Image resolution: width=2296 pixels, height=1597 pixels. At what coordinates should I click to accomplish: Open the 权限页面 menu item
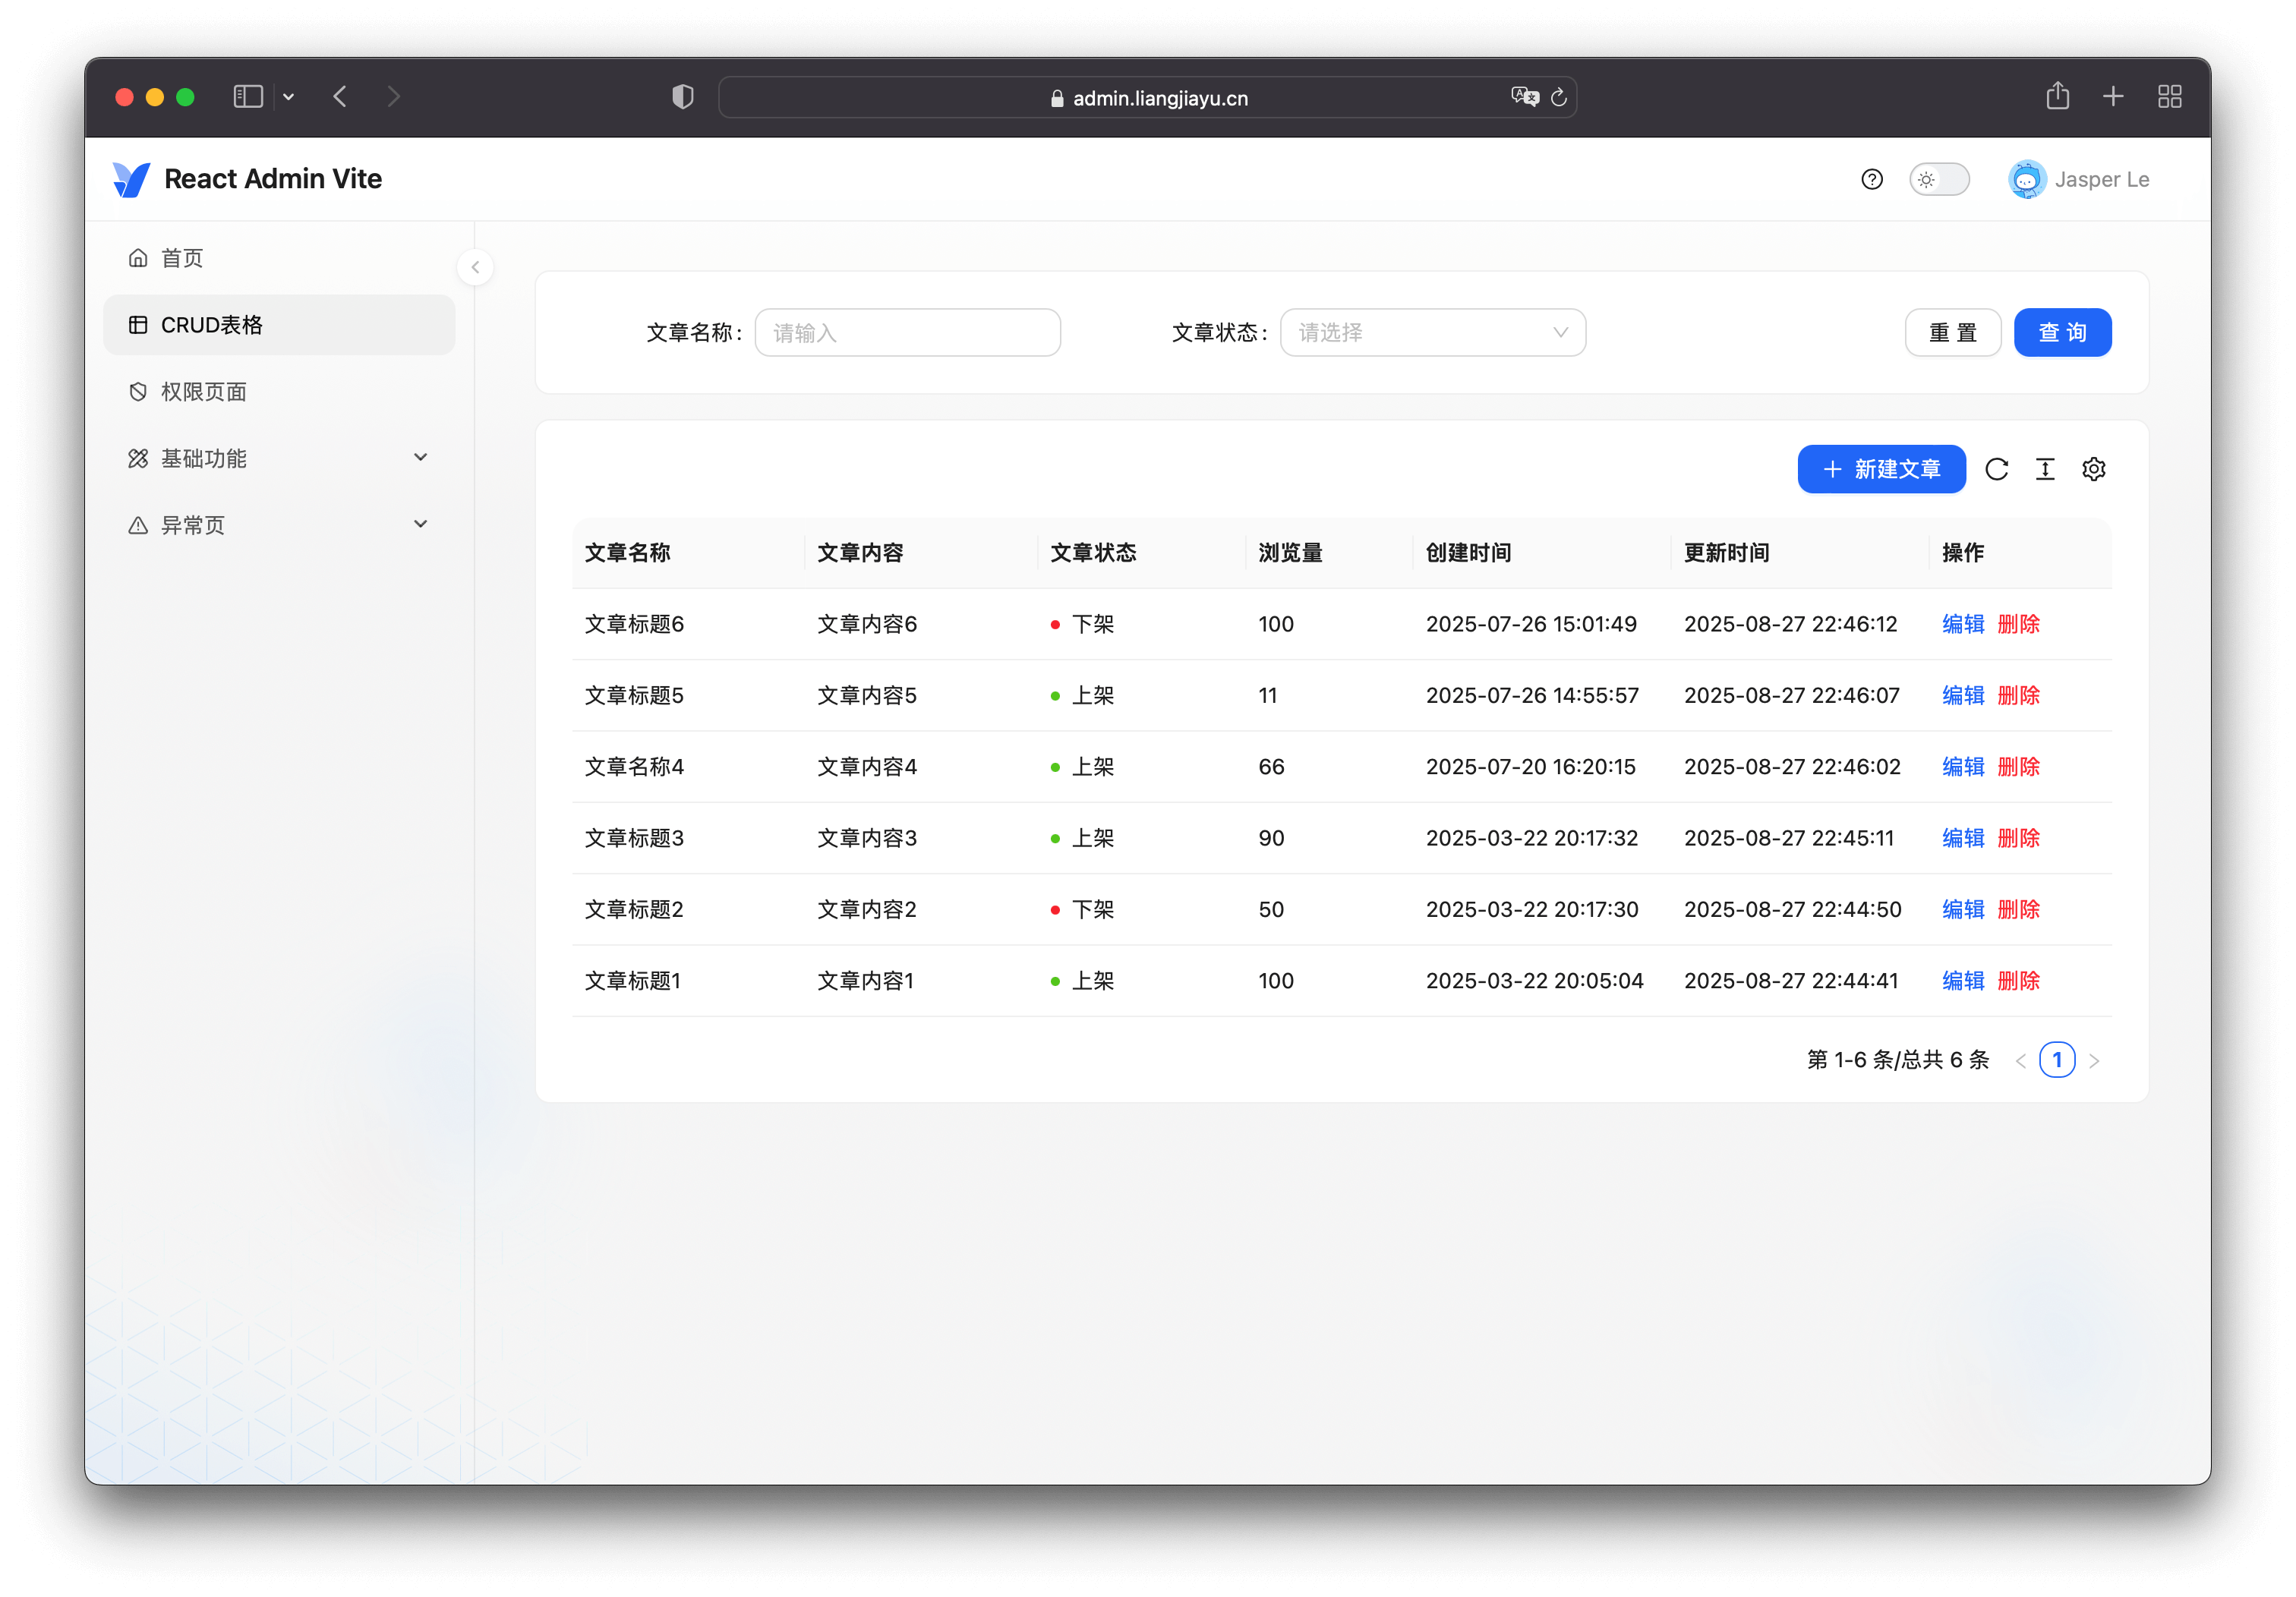(203, 392)
